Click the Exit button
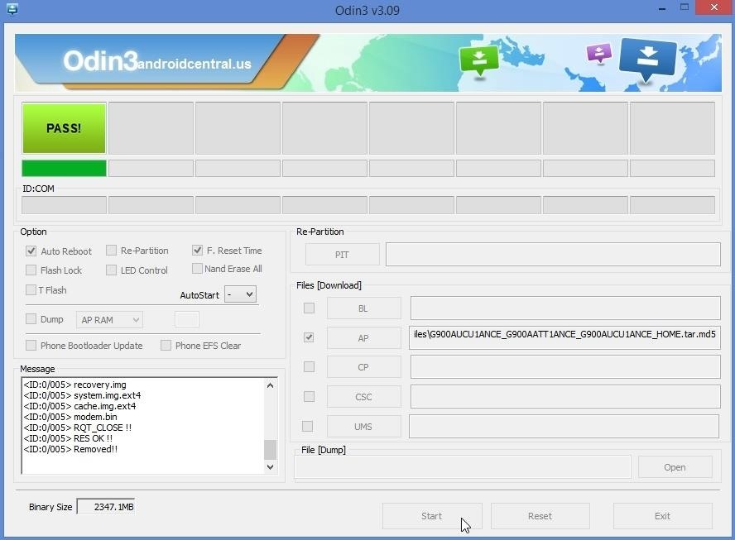 coord(662,516)
